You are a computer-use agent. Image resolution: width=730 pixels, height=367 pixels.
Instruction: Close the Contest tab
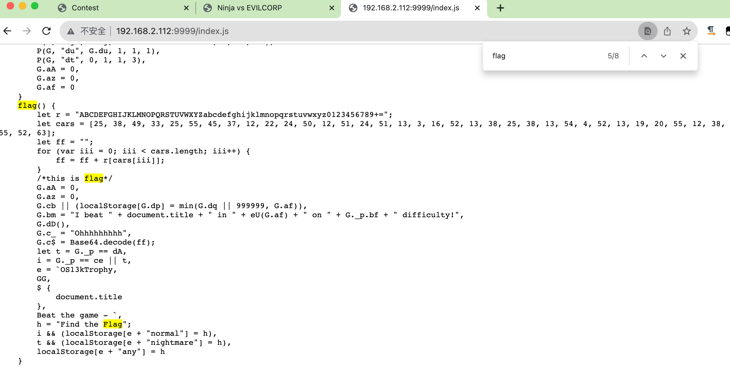tap(186, 8)
